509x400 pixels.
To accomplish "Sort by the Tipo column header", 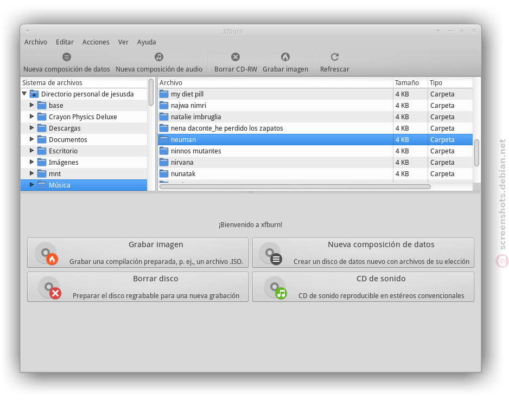I will (450, 83).
